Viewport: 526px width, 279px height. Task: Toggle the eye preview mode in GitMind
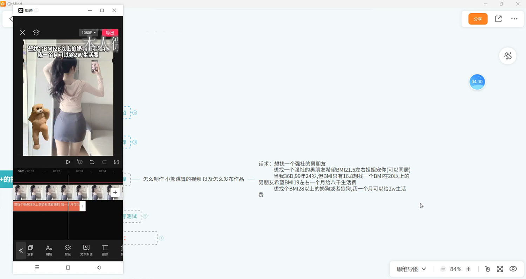[513, 269]
